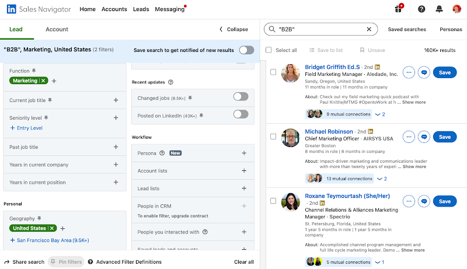467x269 pixels.
Task: Check the Select all checkbox
Action: coord(269,50)
